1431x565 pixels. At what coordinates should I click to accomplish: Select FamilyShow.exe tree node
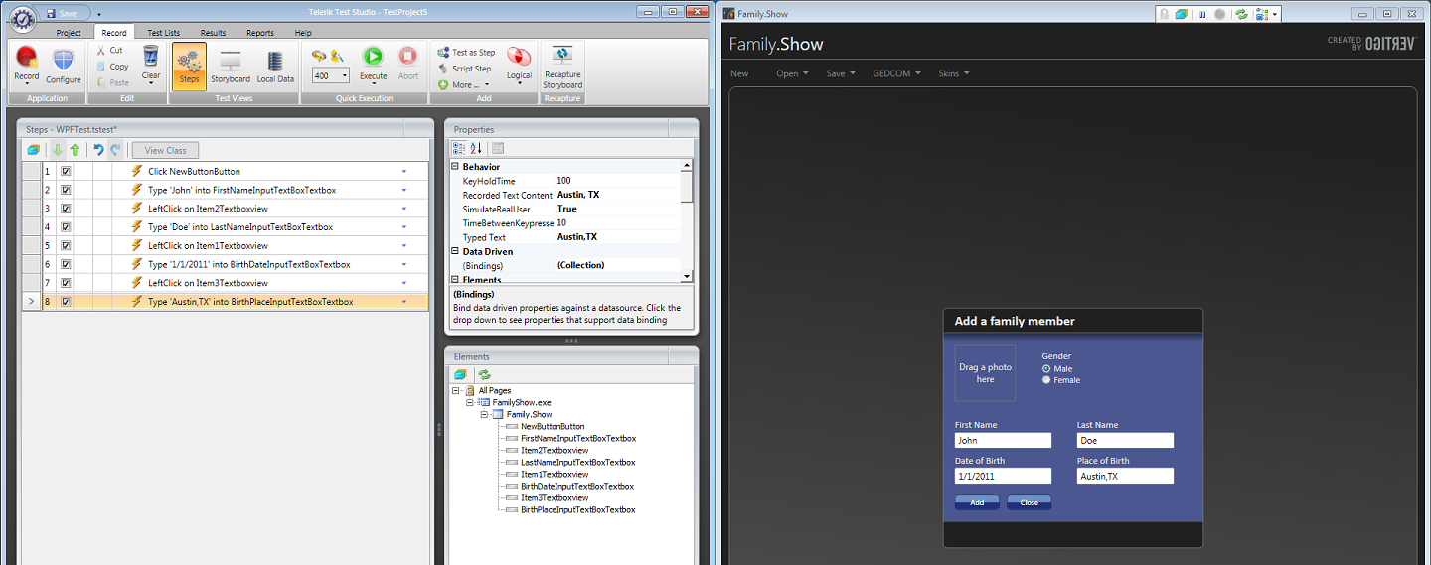click(x=522, y=402)
